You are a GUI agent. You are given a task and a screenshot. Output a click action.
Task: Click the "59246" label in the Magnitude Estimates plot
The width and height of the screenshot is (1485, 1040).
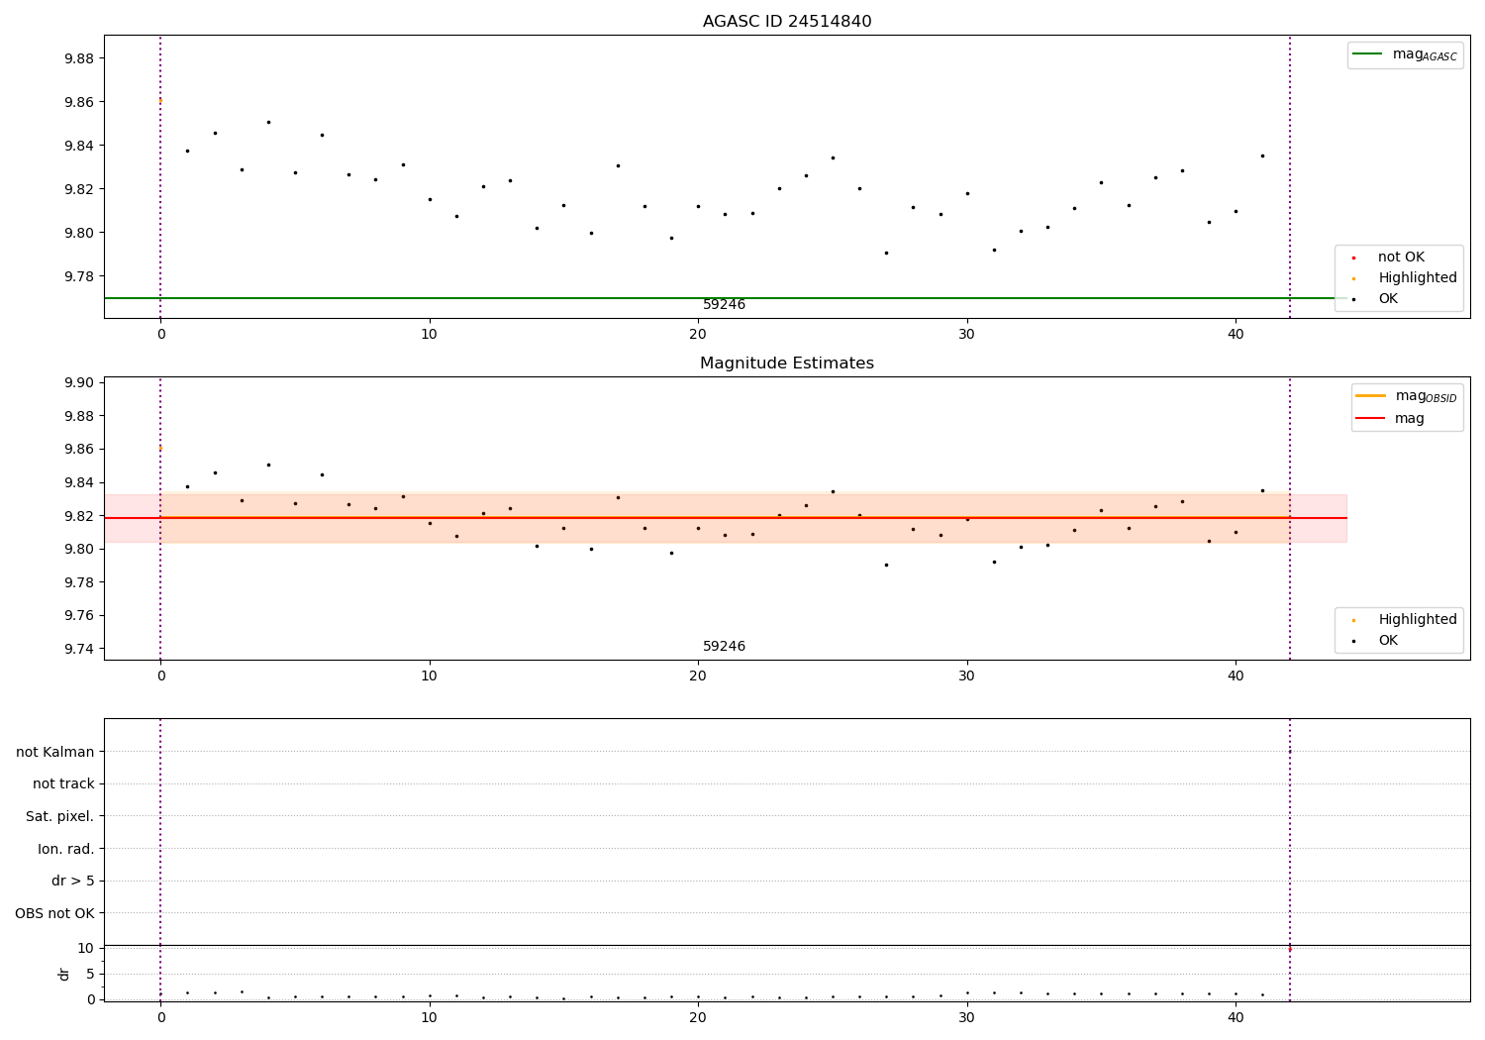pyautogui.click(x=725, y=647)
